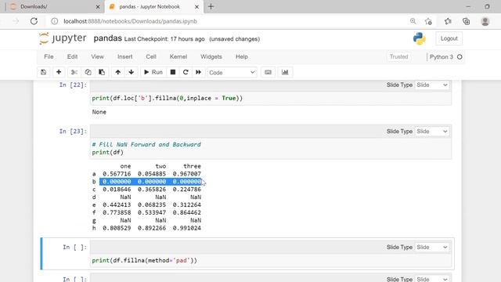501x282 pixels.
Task: Open Slide Type dropdown for cell 23
Action: (431, 132)
